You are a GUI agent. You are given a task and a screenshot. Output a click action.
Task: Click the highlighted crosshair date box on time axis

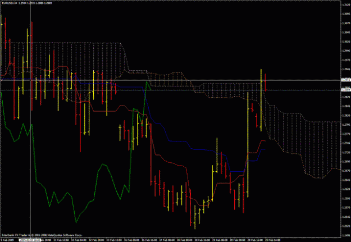point(30,240)
